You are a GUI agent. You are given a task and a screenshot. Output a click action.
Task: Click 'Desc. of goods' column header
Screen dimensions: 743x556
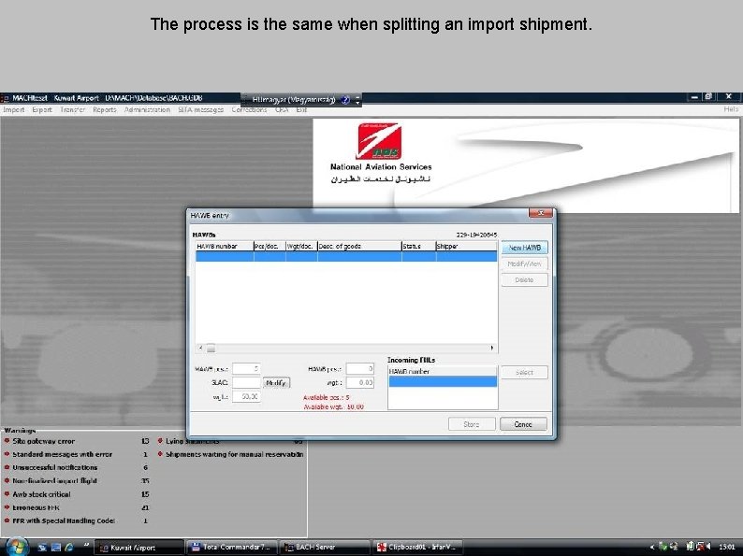coord(359,246)
